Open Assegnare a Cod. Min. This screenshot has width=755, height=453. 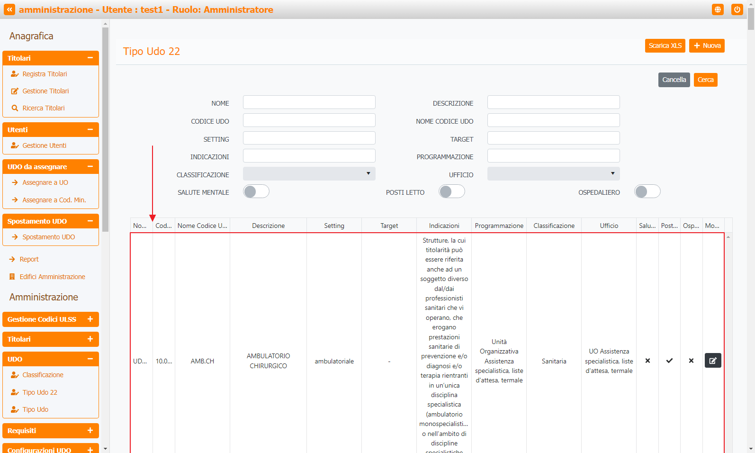54,200
